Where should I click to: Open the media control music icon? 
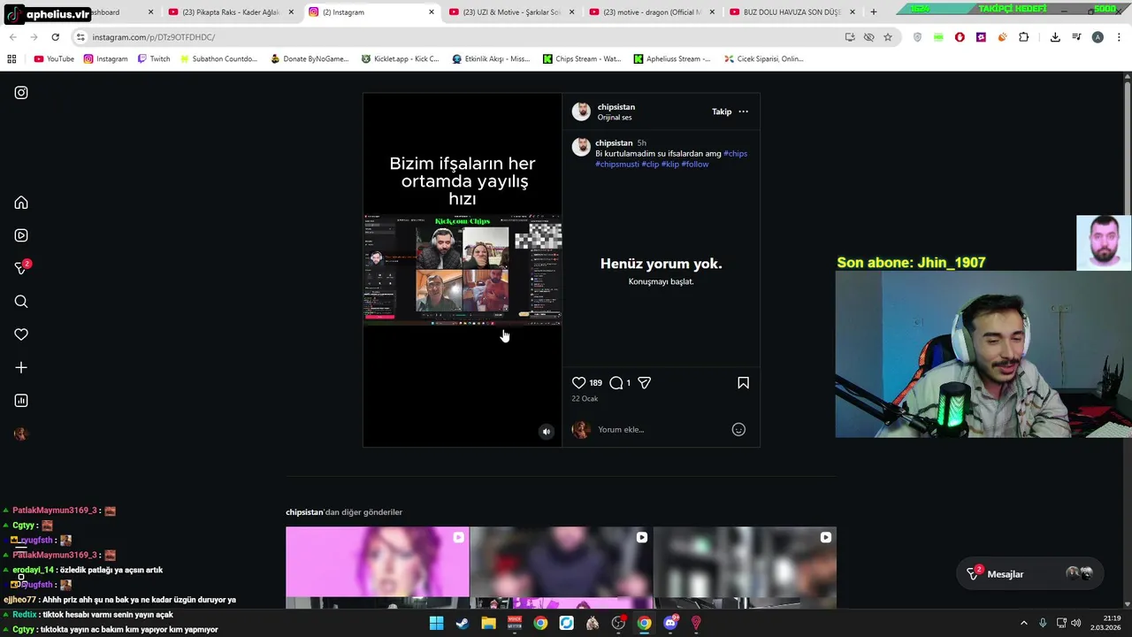pyautogui.click(x=1076, y=37)
